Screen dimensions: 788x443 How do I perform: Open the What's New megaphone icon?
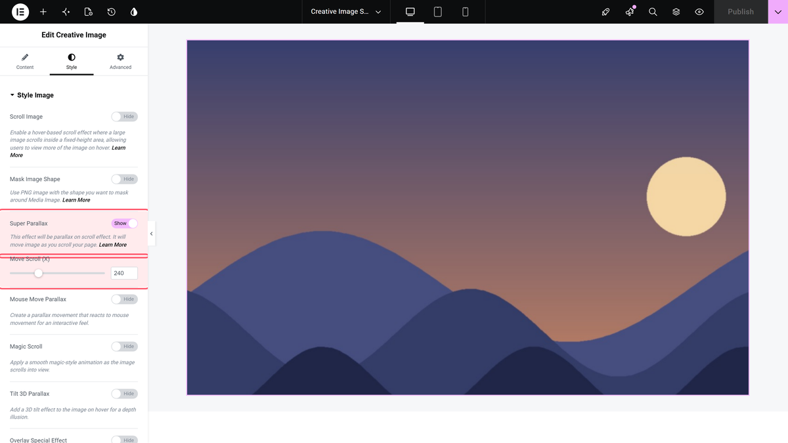click(x=630, y=12)
